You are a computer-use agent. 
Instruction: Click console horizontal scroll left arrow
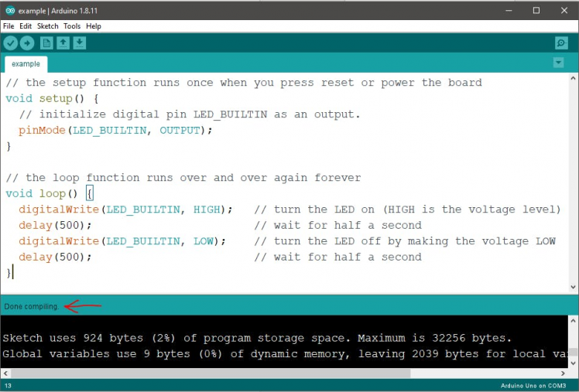5,373
